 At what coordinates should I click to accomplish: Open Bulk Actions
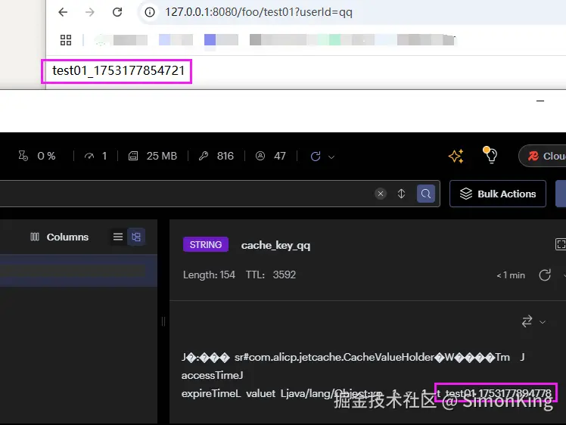click(x=498, y=194)
